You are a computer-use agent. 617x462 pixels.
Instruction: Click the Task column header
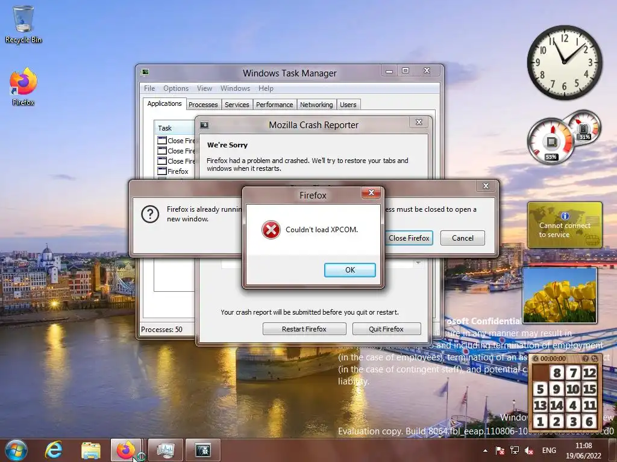[175, 128]
